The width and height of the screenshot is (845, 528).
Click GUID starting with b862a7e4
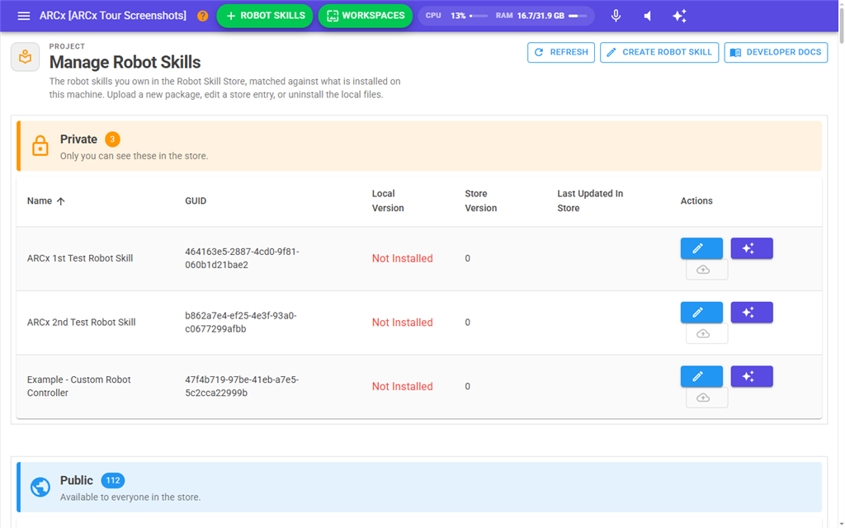coord(241,323)
